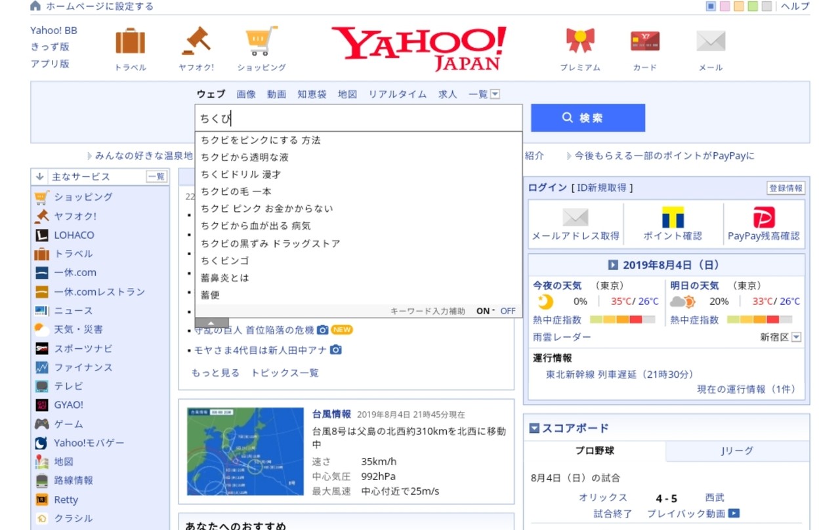Turn keyword input assist ON
This screenshot has height=530, width=840.
pos(484,311)
